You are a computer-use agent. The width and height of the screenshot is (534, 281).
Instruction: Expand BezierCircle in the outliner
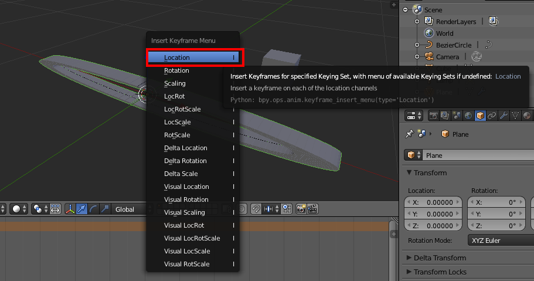pos(417,45)
